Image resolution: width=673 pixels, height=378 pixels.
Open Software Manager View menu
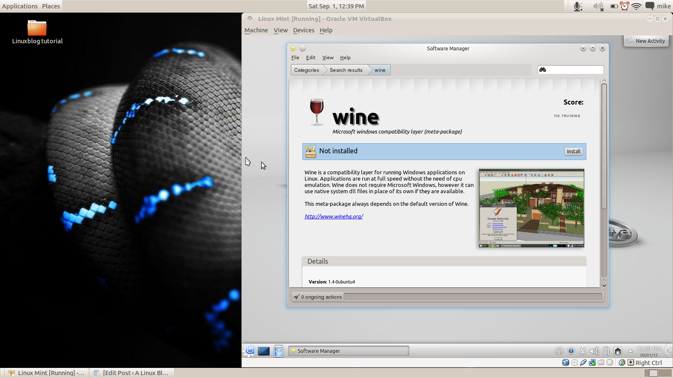click(328, 58)
